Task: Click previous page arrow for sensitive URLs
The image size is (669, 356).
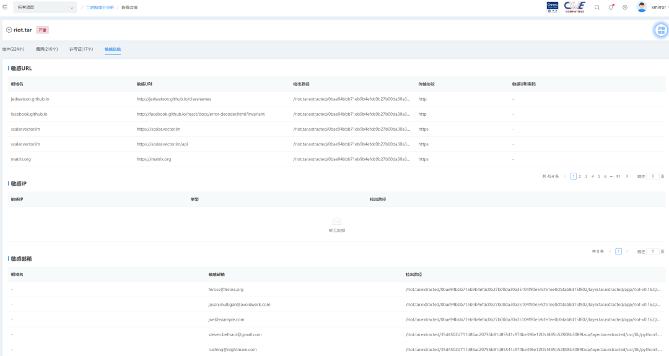Action: pyautogui.click(x=566, y=176)
